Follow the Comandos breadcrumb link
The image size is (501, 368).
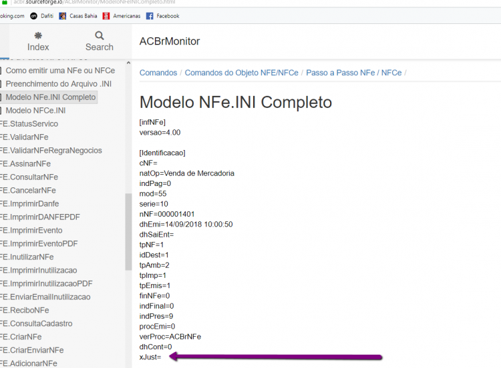point(158,73)
